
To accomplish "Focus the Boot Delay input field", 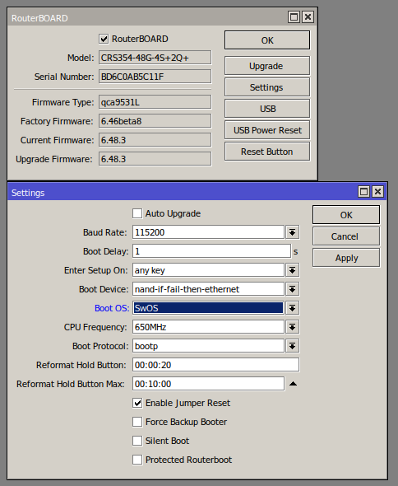I will click(211, 251).
